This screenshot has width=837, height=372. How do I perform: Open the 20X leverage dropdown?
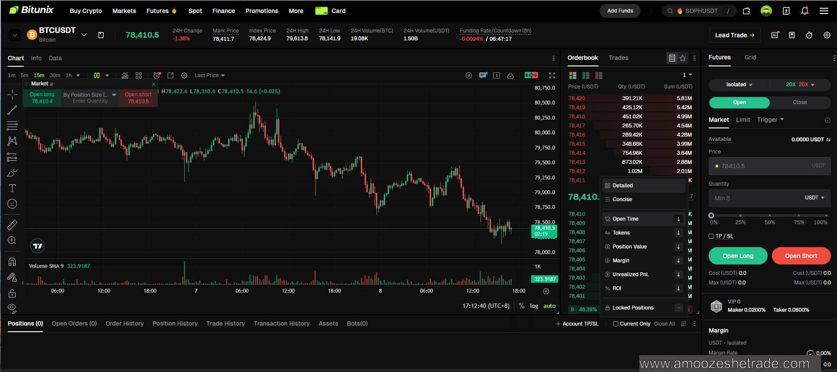coord(800,85)
